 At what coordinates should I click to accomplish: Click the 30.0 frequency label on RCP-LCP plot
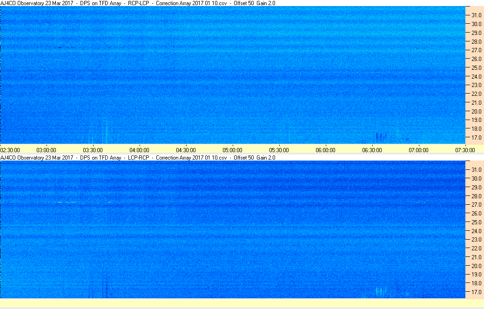[x=476, y=24]
